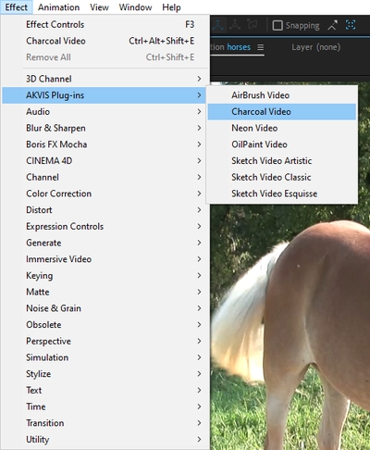370x450 pixels.
Task: Click the snap beyond layer edges icon
Action: point(332,25)
